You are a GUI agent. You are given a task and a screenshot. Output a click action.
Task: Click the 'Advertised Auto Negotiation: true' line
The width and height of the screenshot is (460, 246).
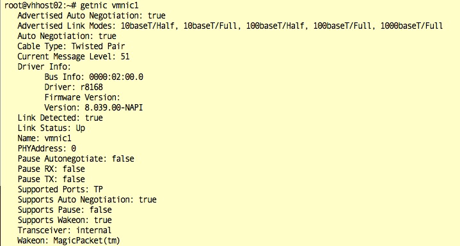coord(91,15)
